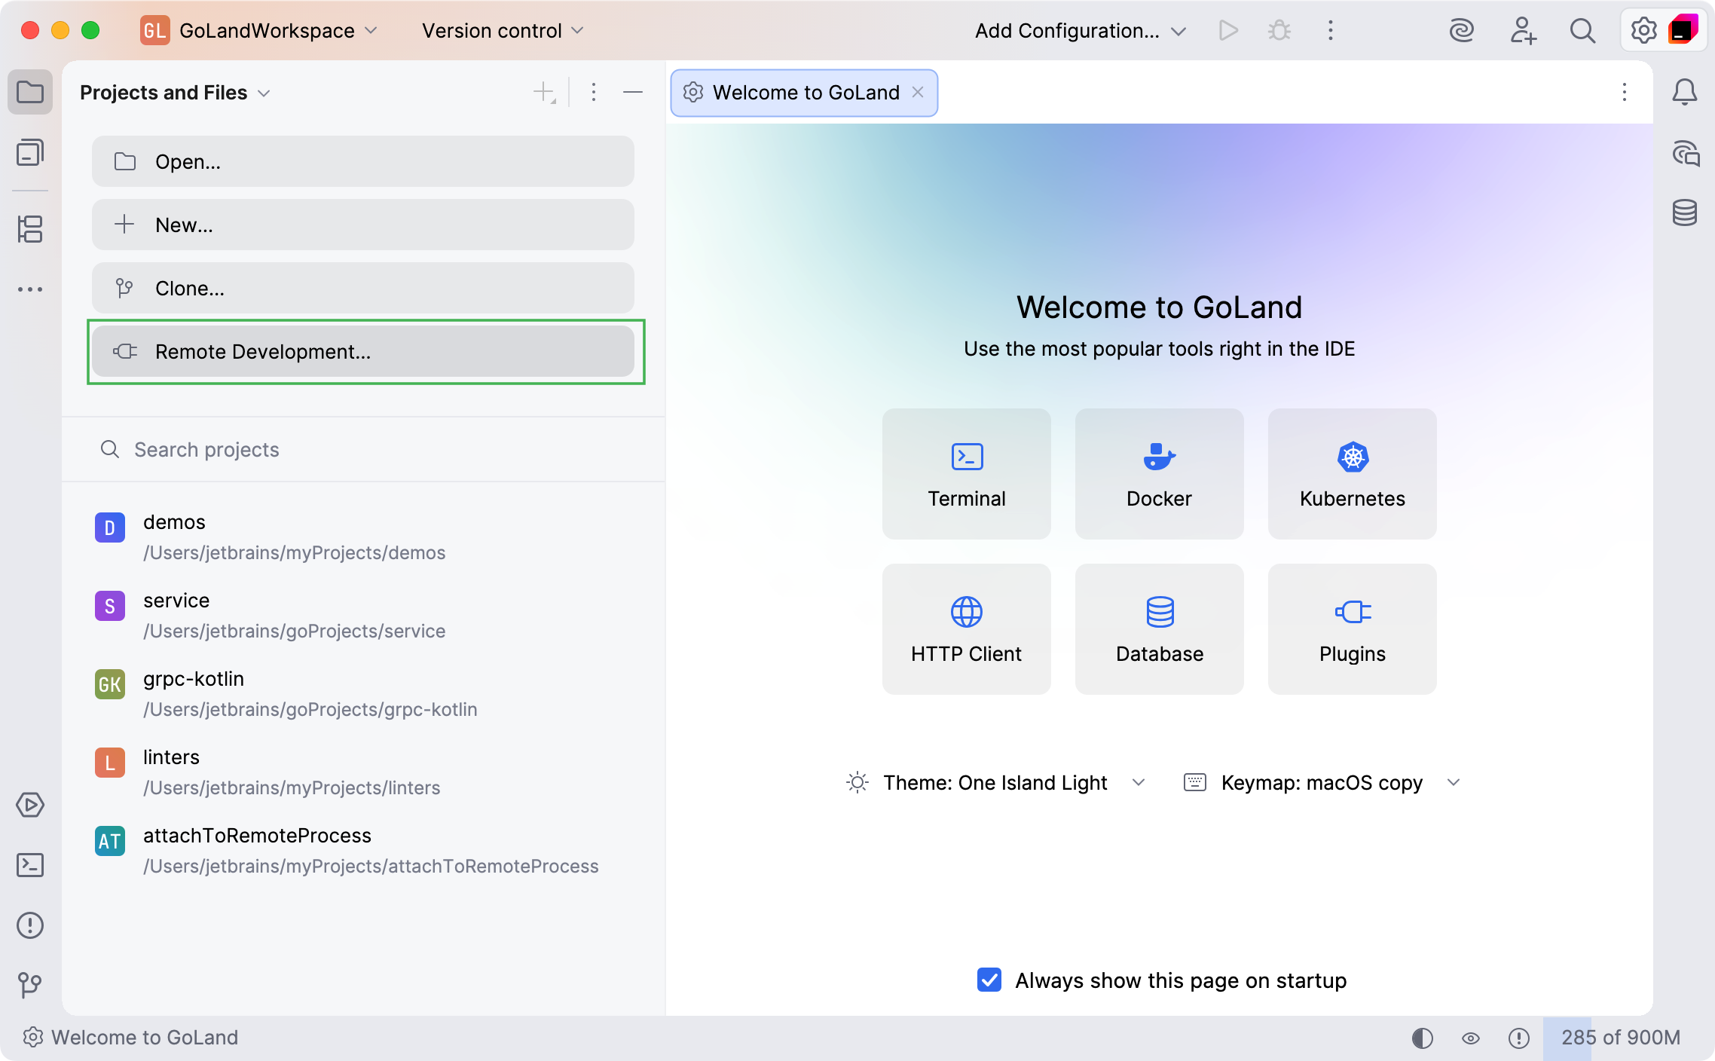Open Version Control from the bottom-left branch icon
Image resolution: width=1715 pixels, height=1061 pixels.
click(x=30, y=983)
